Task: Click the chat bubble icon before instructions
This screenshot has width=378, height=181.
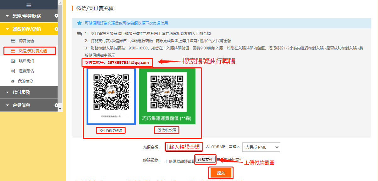Action: tap(79, 33)
